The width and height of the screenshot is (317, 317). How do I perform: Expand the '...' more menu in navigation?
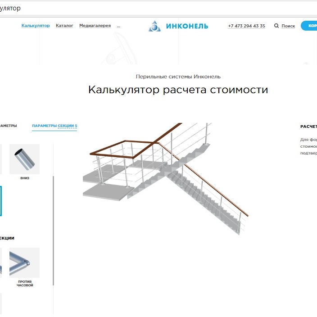point(118,26)
